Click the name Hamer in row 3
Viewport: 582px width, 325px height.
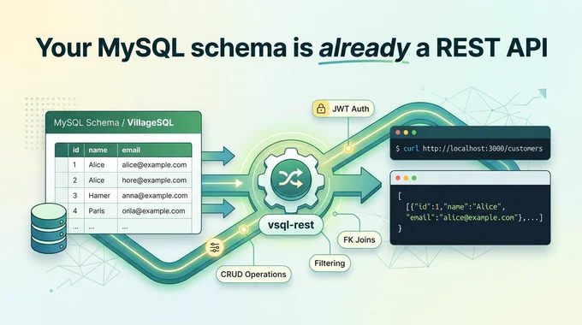[99, 196]
